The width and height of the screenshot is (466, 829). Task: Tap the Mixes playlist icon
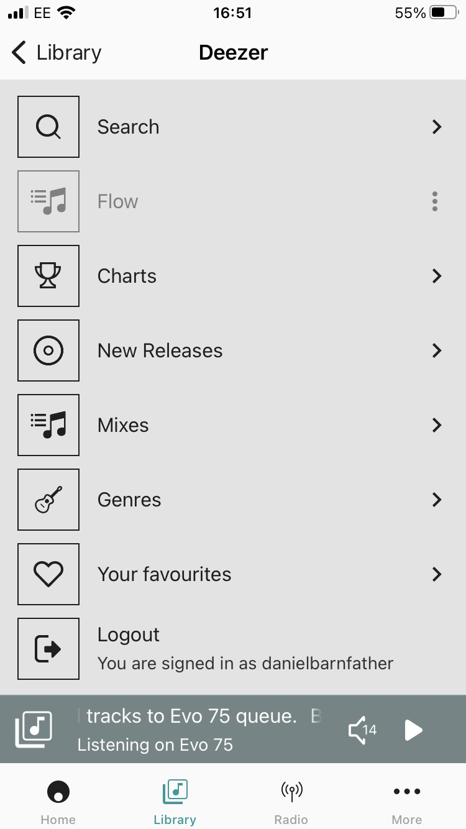click(48, 425)
